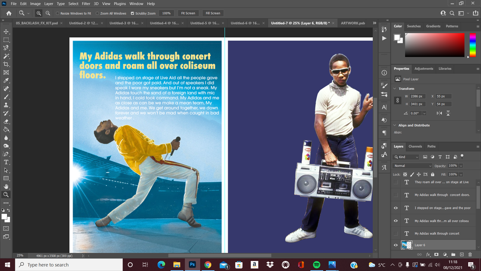Create a new group folder
The image size is (481, 271).
tap(453, 254)
